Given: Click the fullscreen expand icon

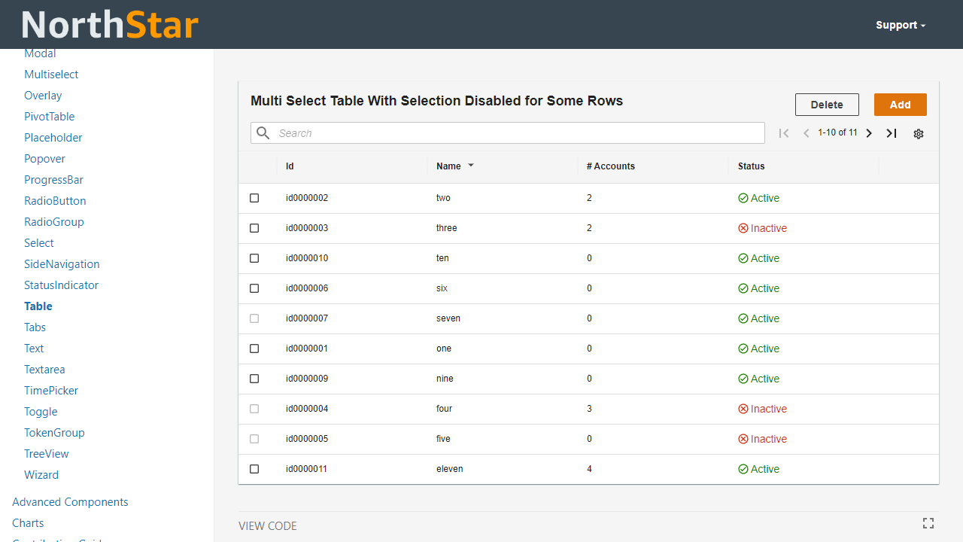Looking at the screenshot, I should (928, 523).
